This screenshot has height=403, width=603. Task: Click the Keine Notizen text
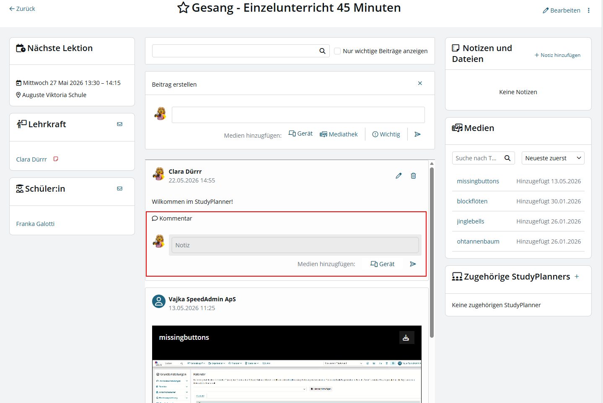518,92
